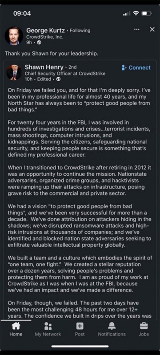Tap the connect person-plus icon

coord(124,67)
